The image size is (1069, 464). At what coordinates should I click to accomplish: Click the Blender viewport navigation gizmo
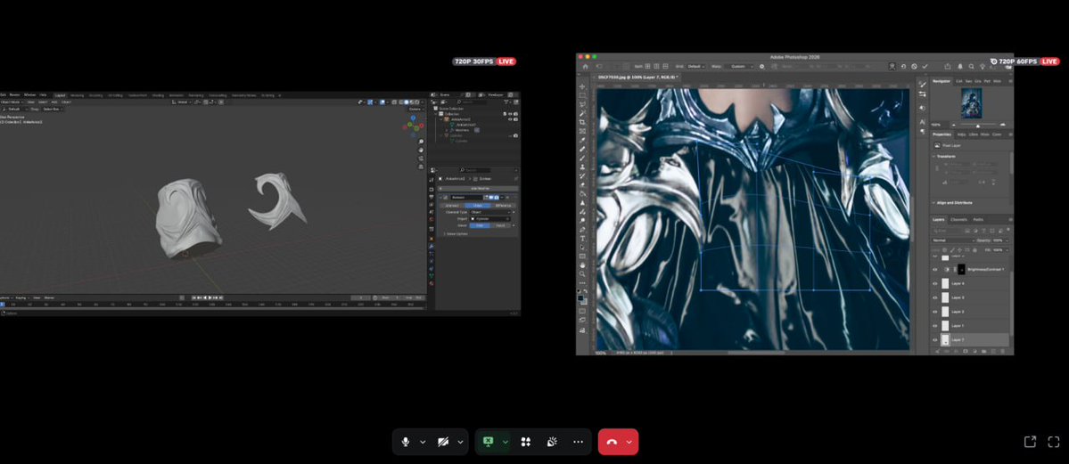(413, 125)
